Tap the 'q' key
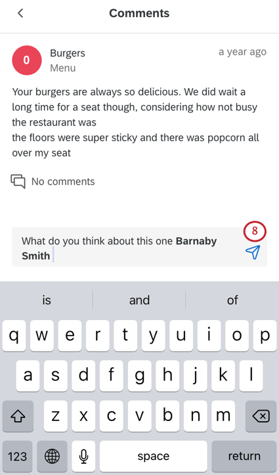 pos(14,336)
